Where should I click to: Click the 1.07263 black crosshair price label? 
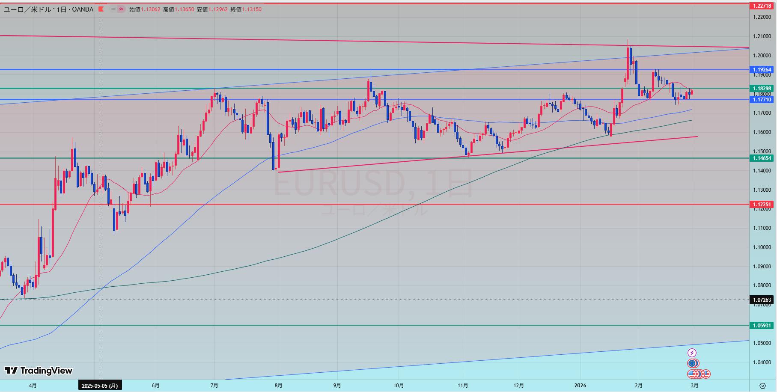coord(762,300)
